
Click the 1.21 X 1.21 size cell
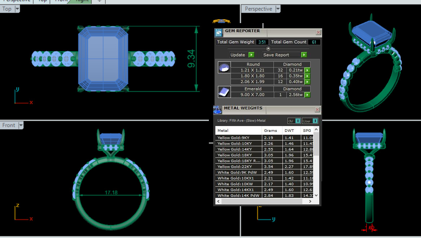(252, 70)
